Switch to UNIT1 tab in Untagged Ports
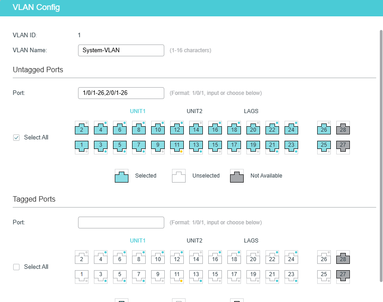Screen dimensions: 383x302 (x=137, y=111)
